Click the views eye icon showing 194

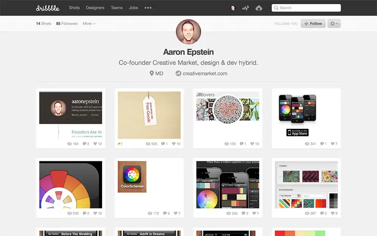69,144
